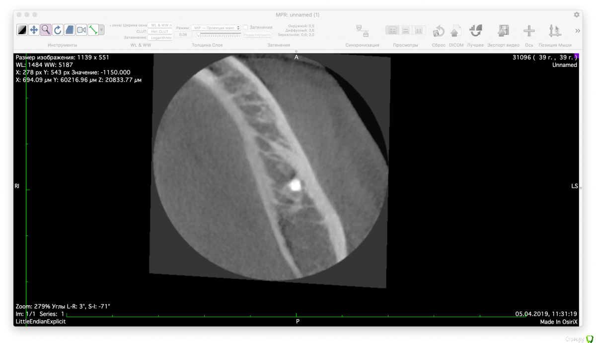Export using the DICOM icon

pyautogui.click(x=456, y=31)
